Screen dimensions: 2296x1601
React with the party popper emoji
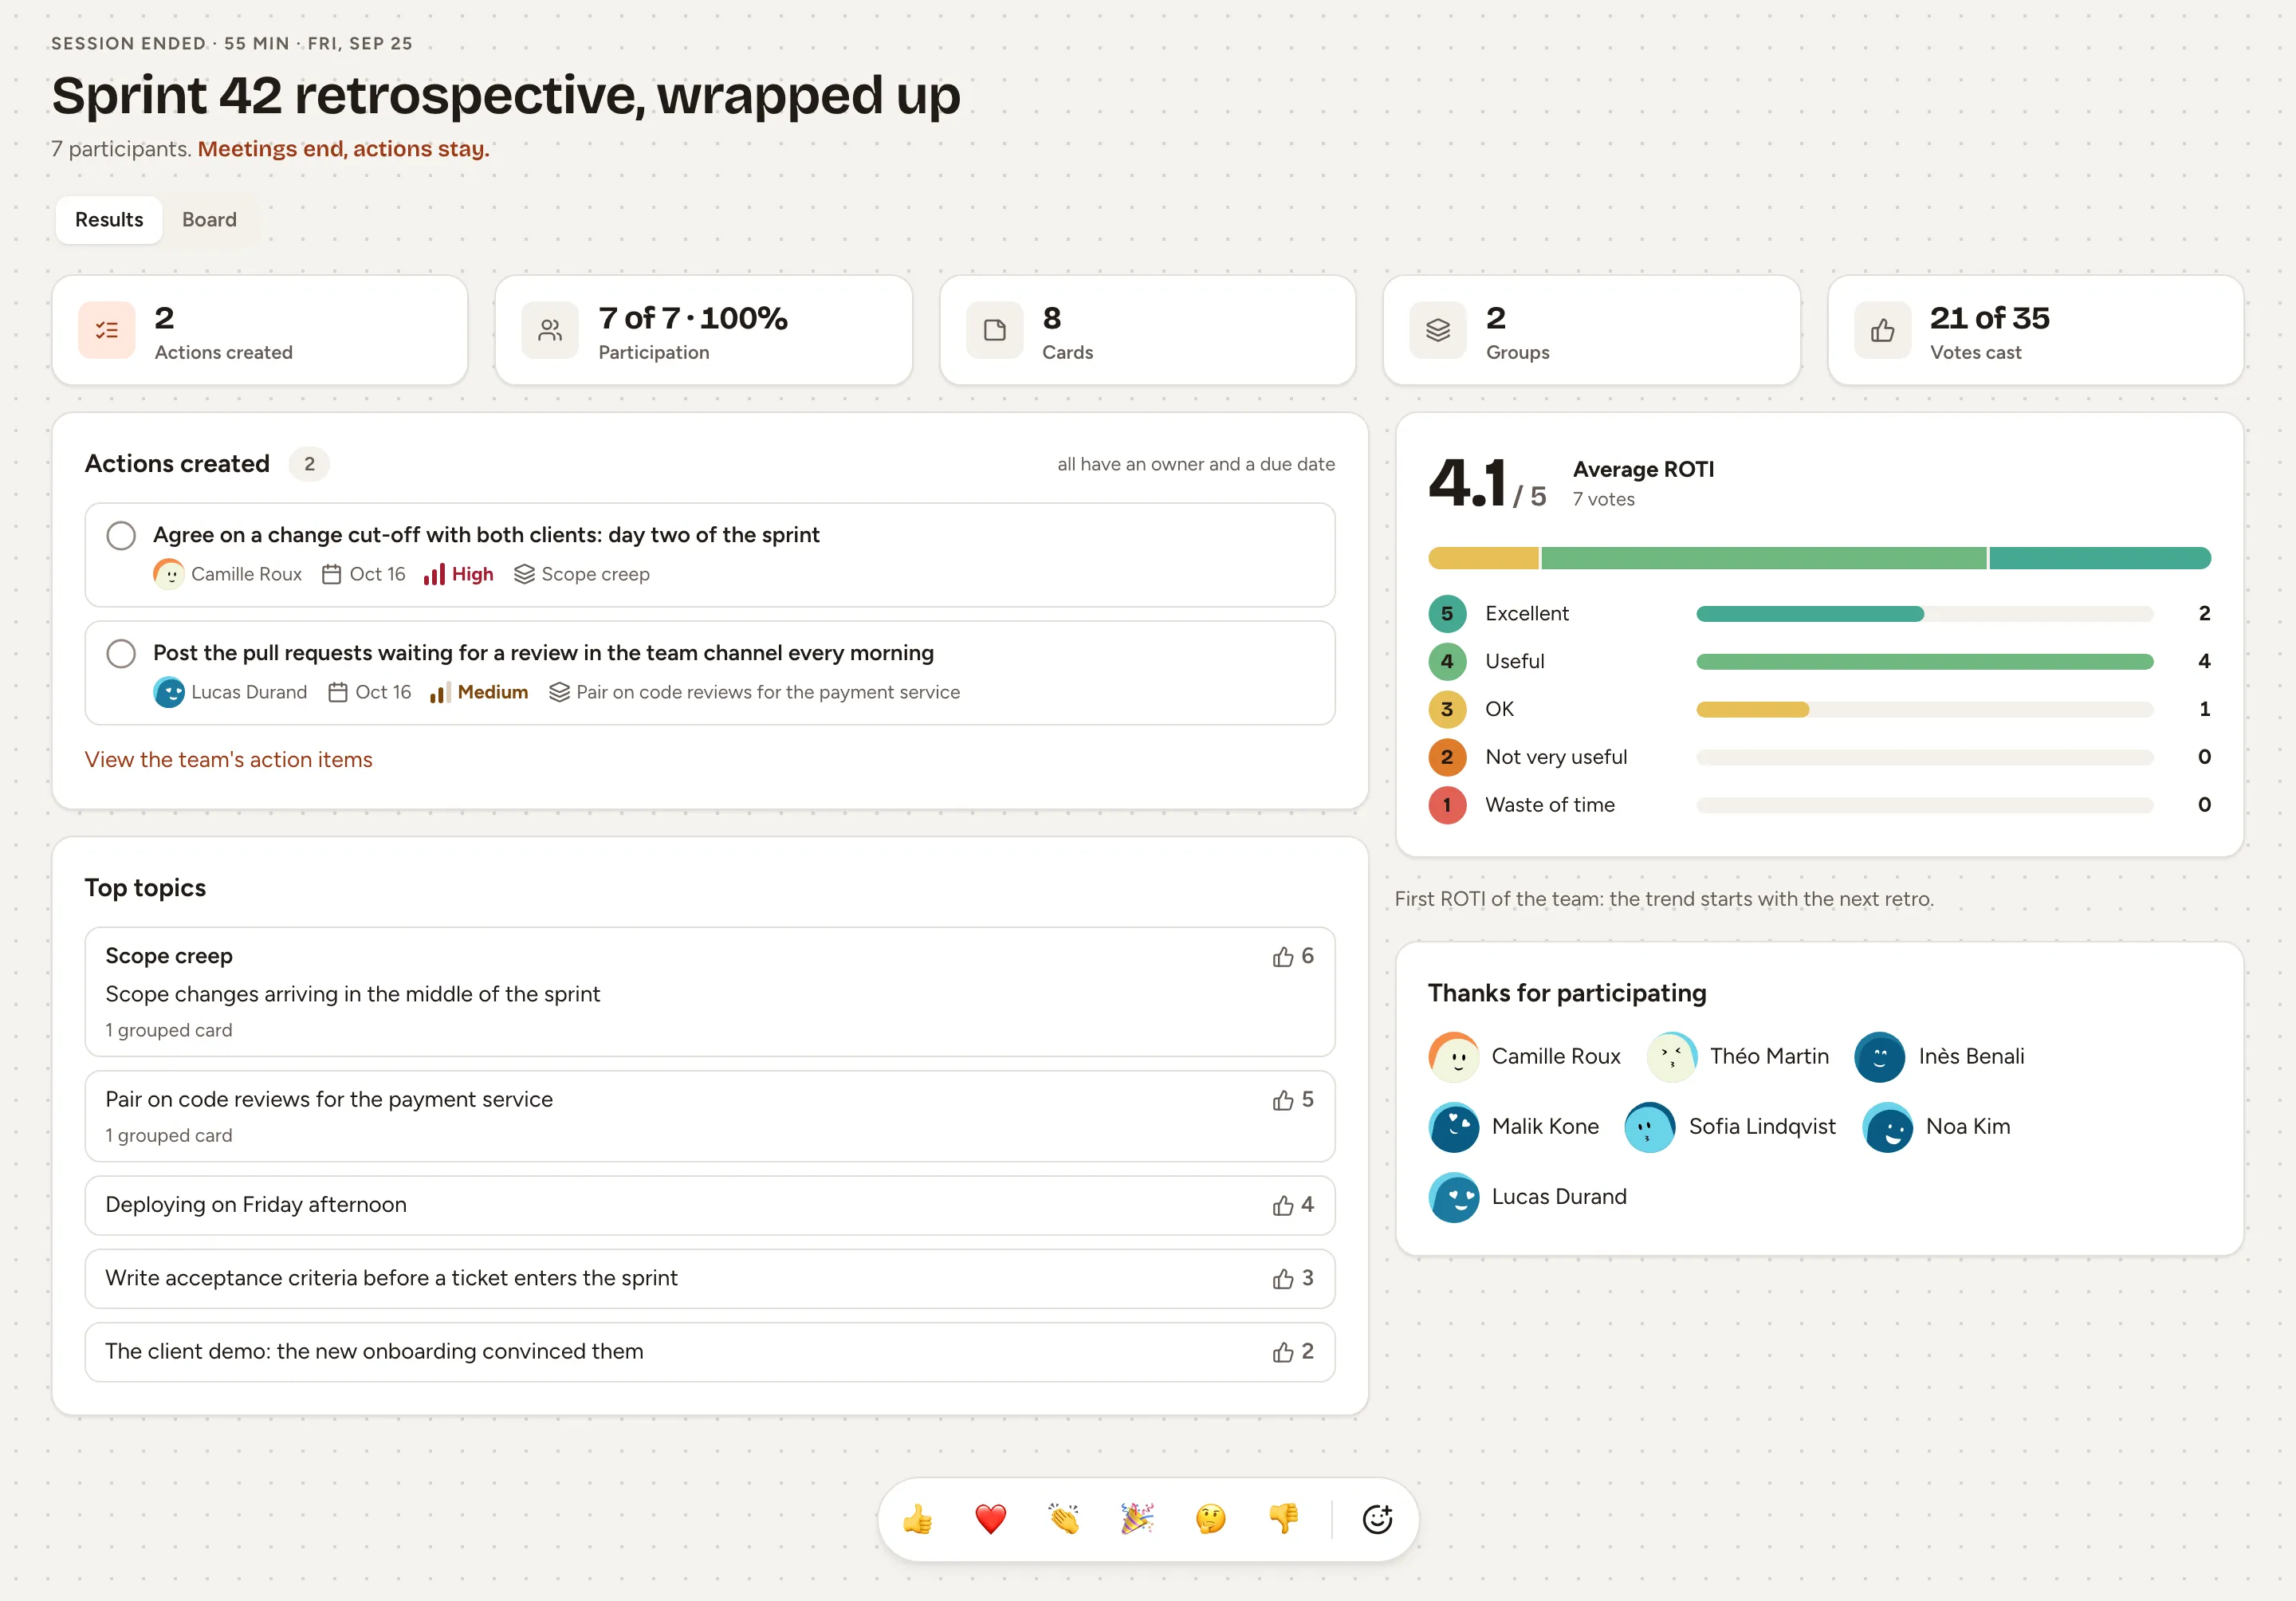1137,1519
